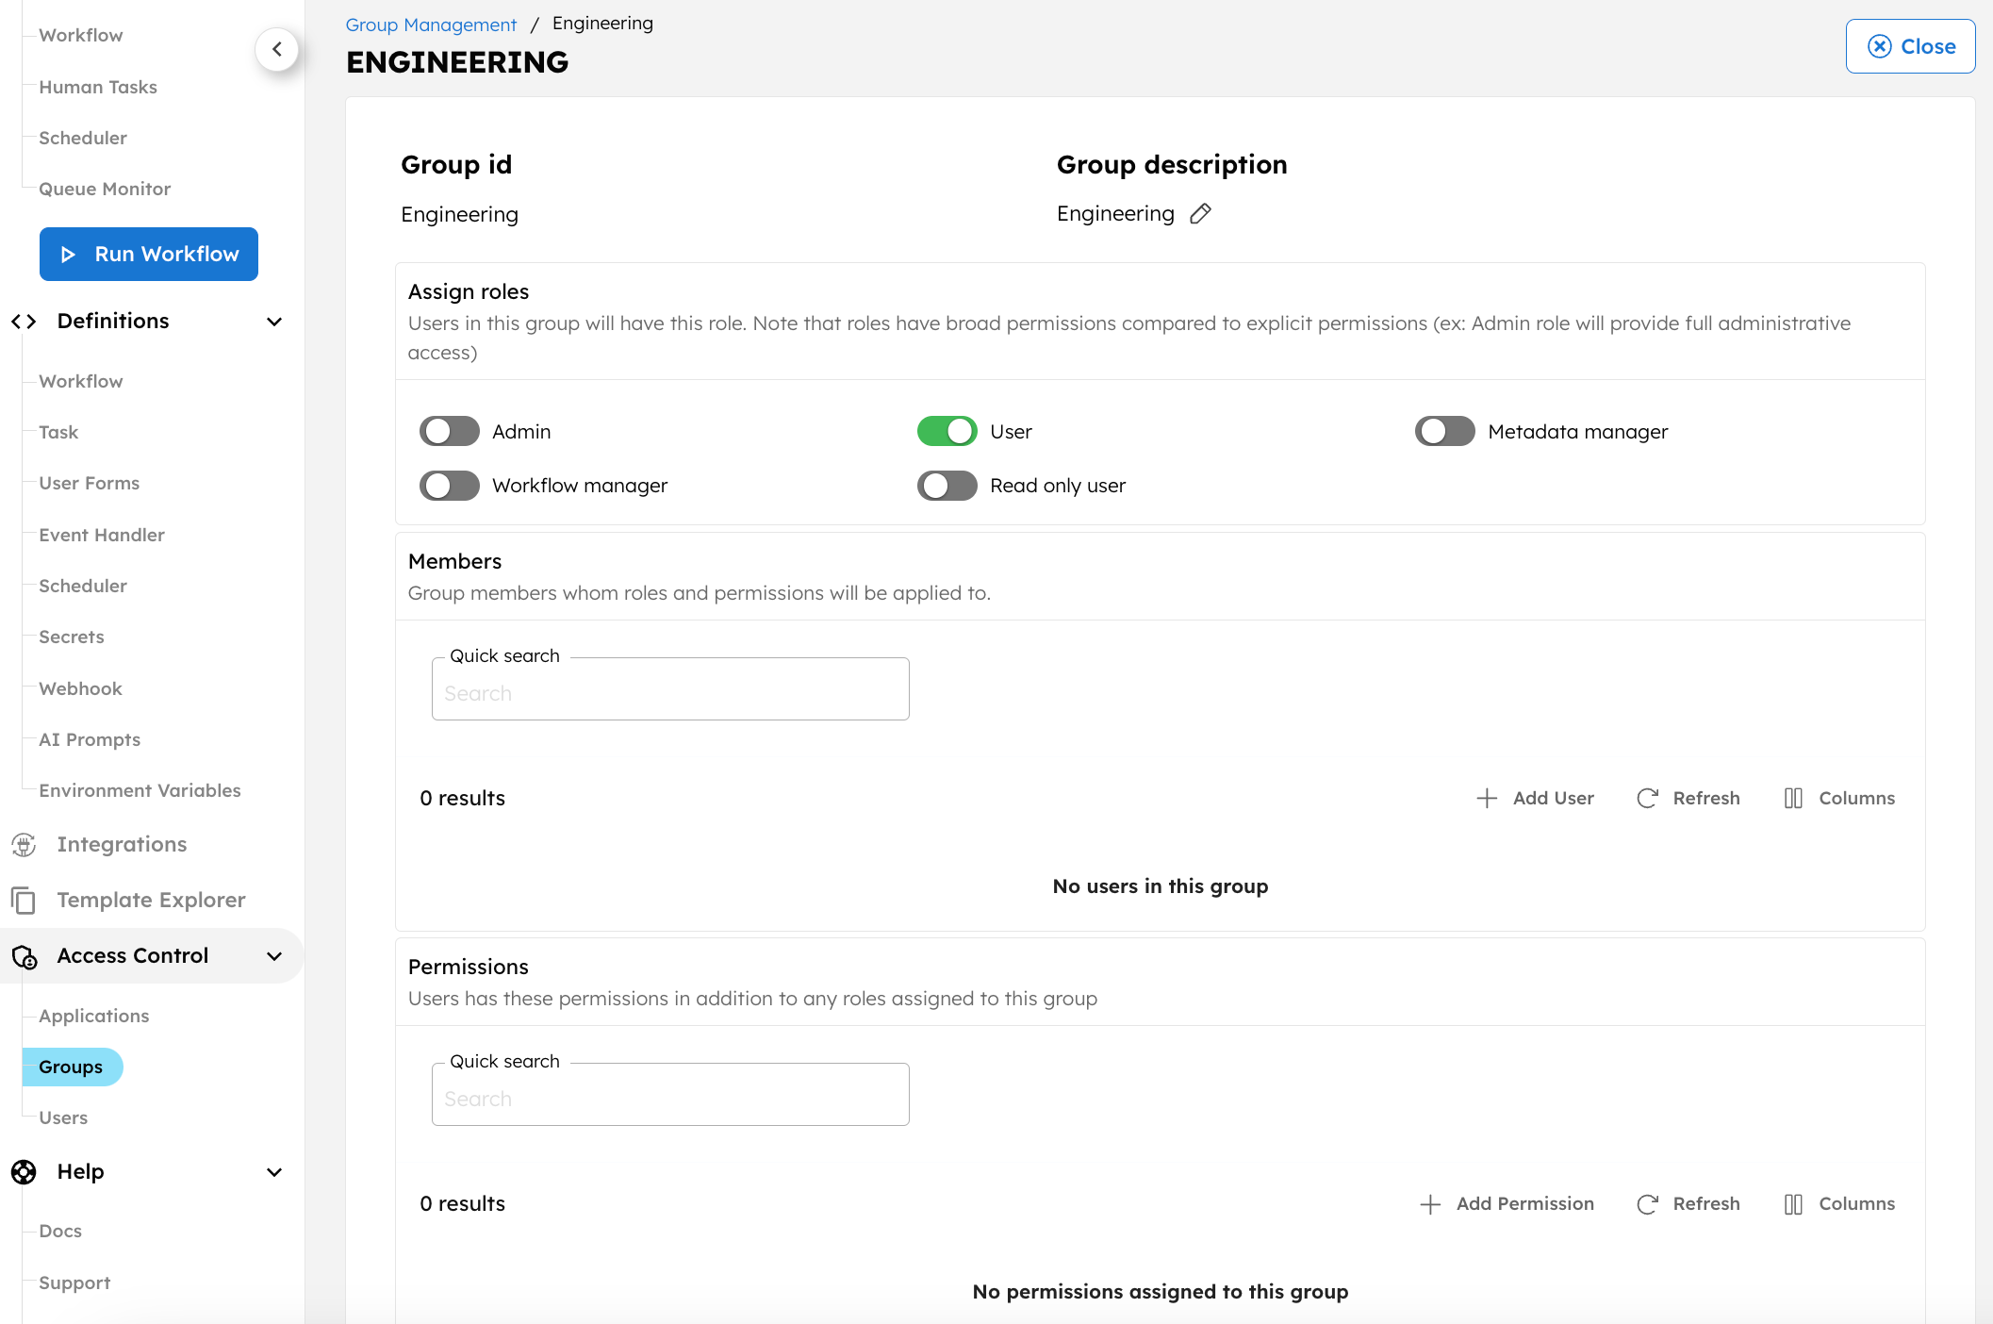Image resolution: width=1993 pixels, height=1324 pixels.
Task: Click the Integrations plug icon
Action: tap(24, 845)
